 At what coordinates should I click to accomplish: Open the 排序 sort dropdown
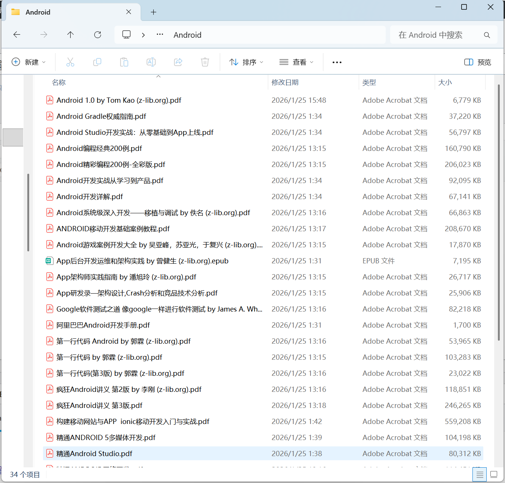(x=245, y=62)
